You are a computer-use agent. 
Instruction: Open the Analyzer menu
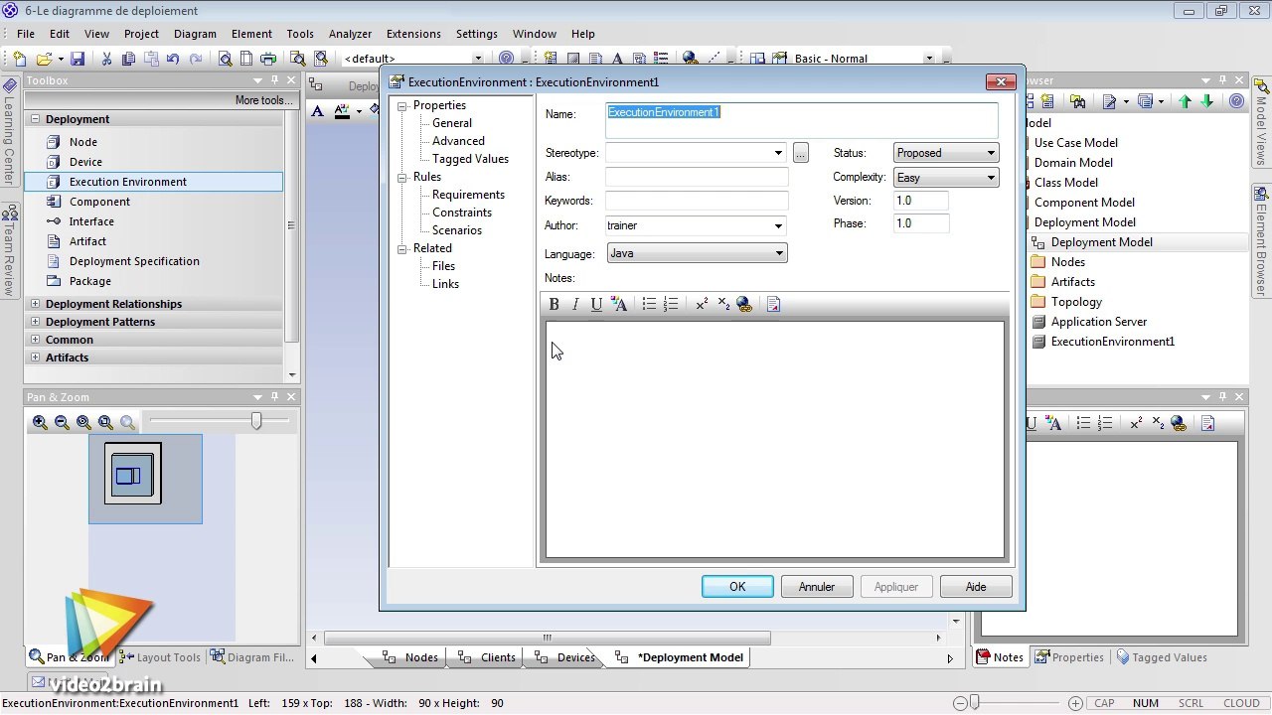[350, 34]
